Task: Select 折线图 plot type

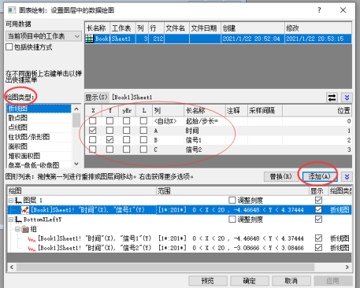Action: 39,109
